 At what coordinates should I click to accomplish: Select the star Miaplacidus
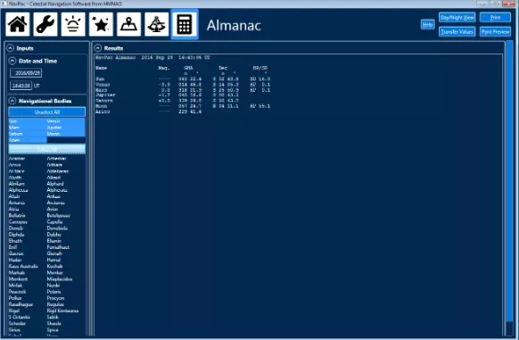point(60,279)
